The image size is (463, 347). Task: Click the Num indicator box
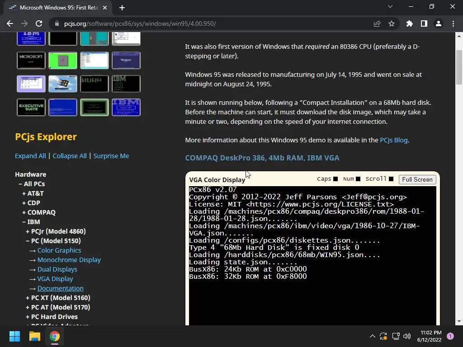(x=358, y=179)
